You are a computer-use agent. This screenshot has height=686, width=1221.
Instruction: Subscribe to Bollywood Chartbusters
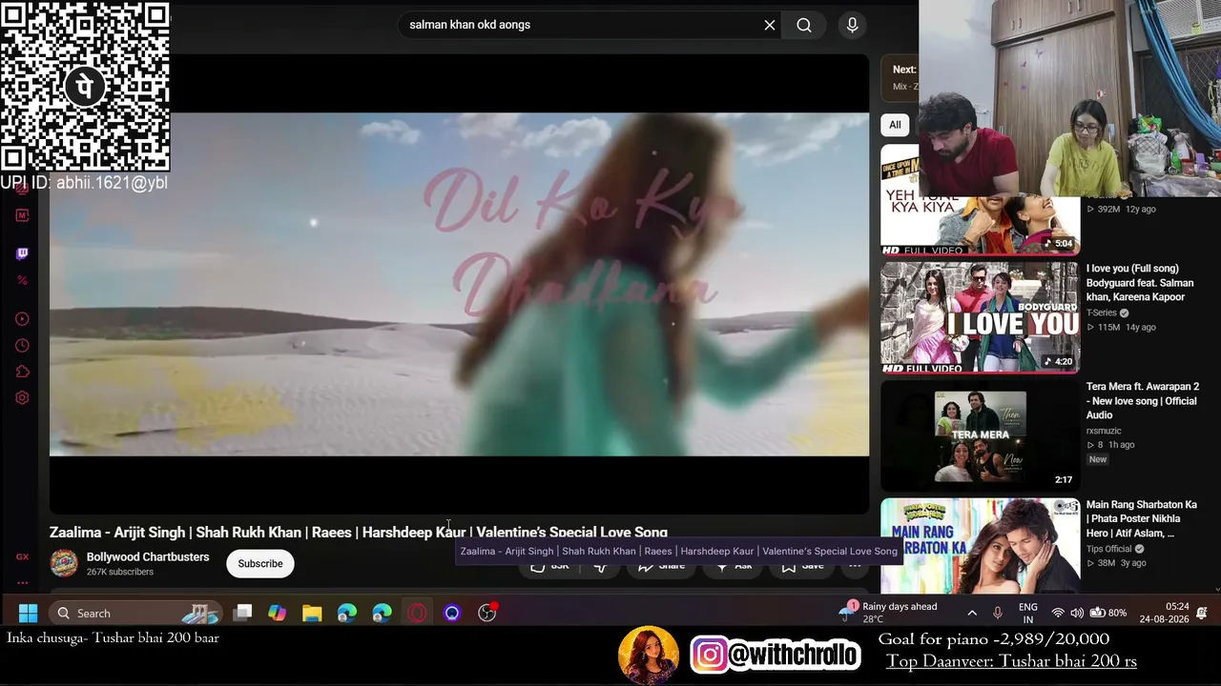click(260, 564)
